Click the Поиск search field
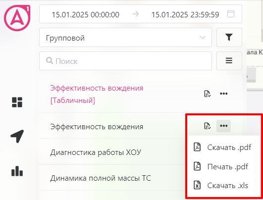 click(x=125, y=61)
